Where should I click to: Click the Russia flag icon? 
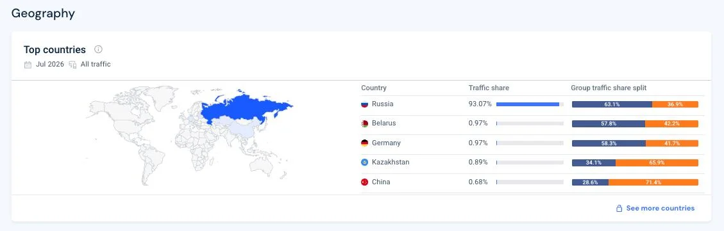[x=364, y=104]
